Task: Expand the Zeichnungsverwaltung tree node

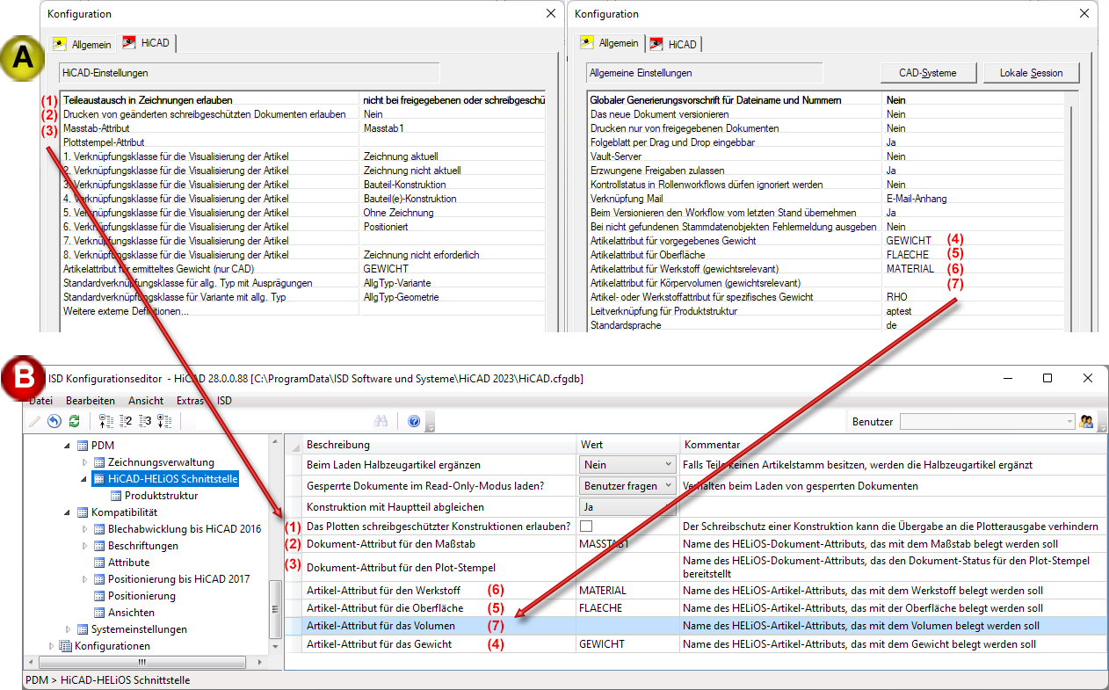Action: tap(84, 462)
